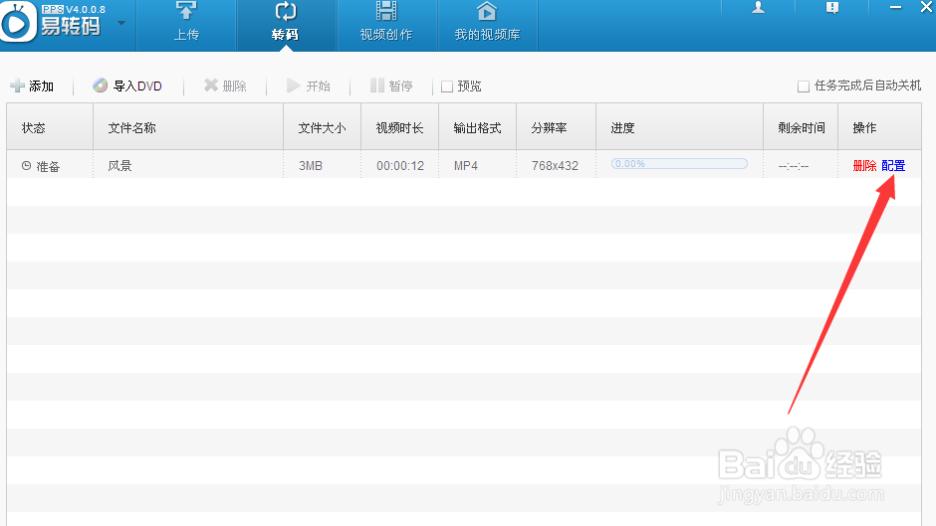This screenshot has height=526, width=936.
Task: Toggle the 预览 preview checkbox
Action: (447, 87)
